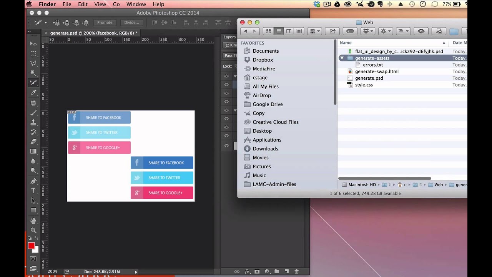Image resolution: width=492 pixels, height=277 pixels.
Task: Select the style.css file
Action: click(x=364, y=85)
